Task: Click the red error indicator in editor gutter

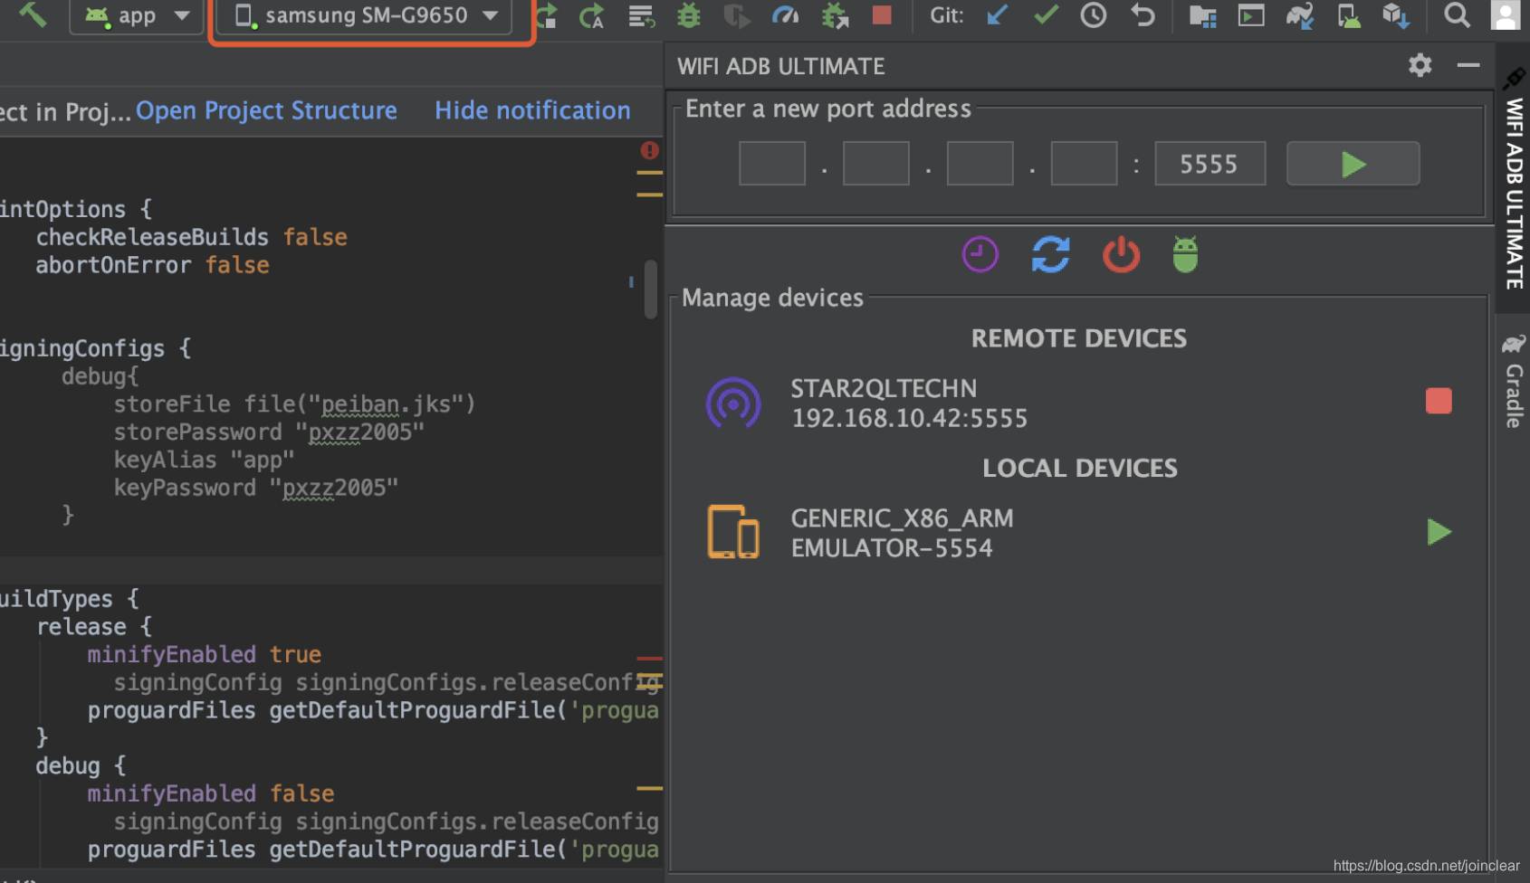Action: (649, 150)
